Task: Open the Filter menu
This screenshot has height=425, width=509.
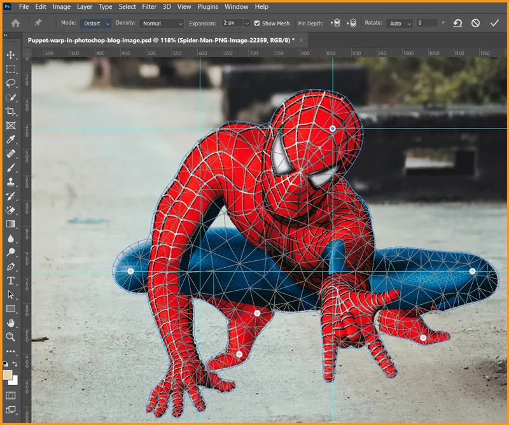Action: tap(150, 7)
